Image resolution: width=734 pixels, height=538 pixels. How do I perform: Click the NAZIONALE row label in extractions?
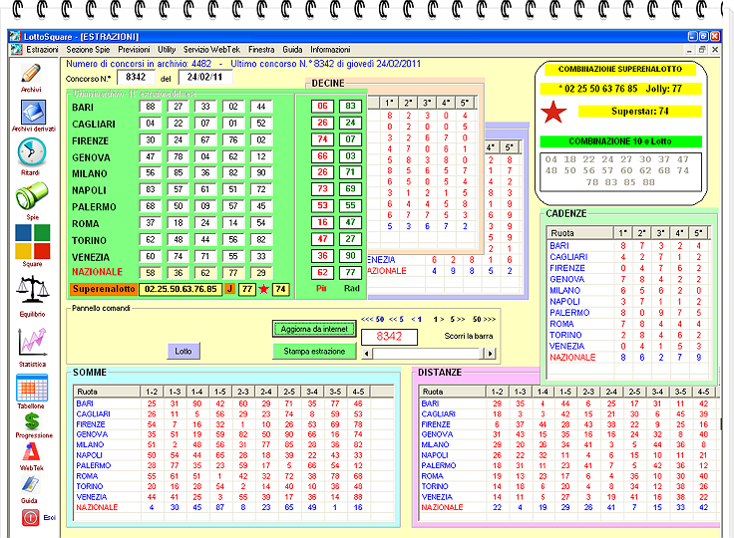tap(97, 272)
